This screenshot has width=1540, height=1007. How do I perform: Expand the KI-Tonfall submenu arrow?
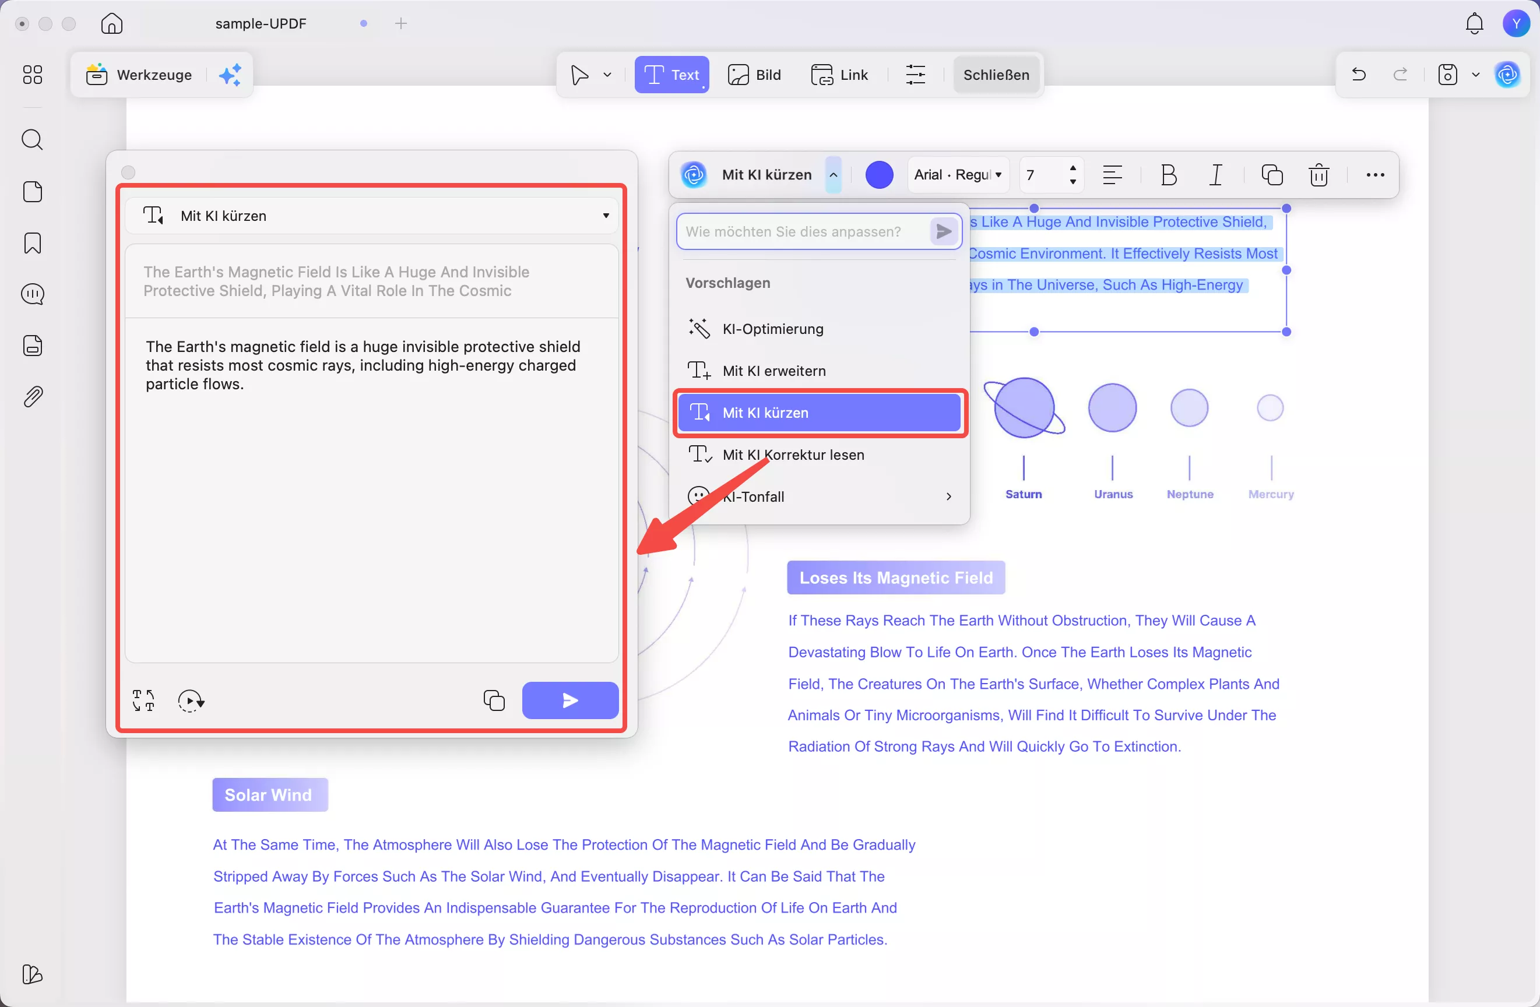(x=948, y=497)
